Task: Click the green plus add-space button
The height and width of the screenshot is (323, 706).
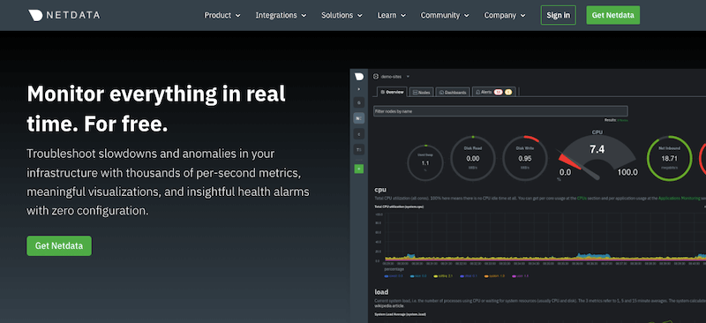Action: (x=359, y=169)
